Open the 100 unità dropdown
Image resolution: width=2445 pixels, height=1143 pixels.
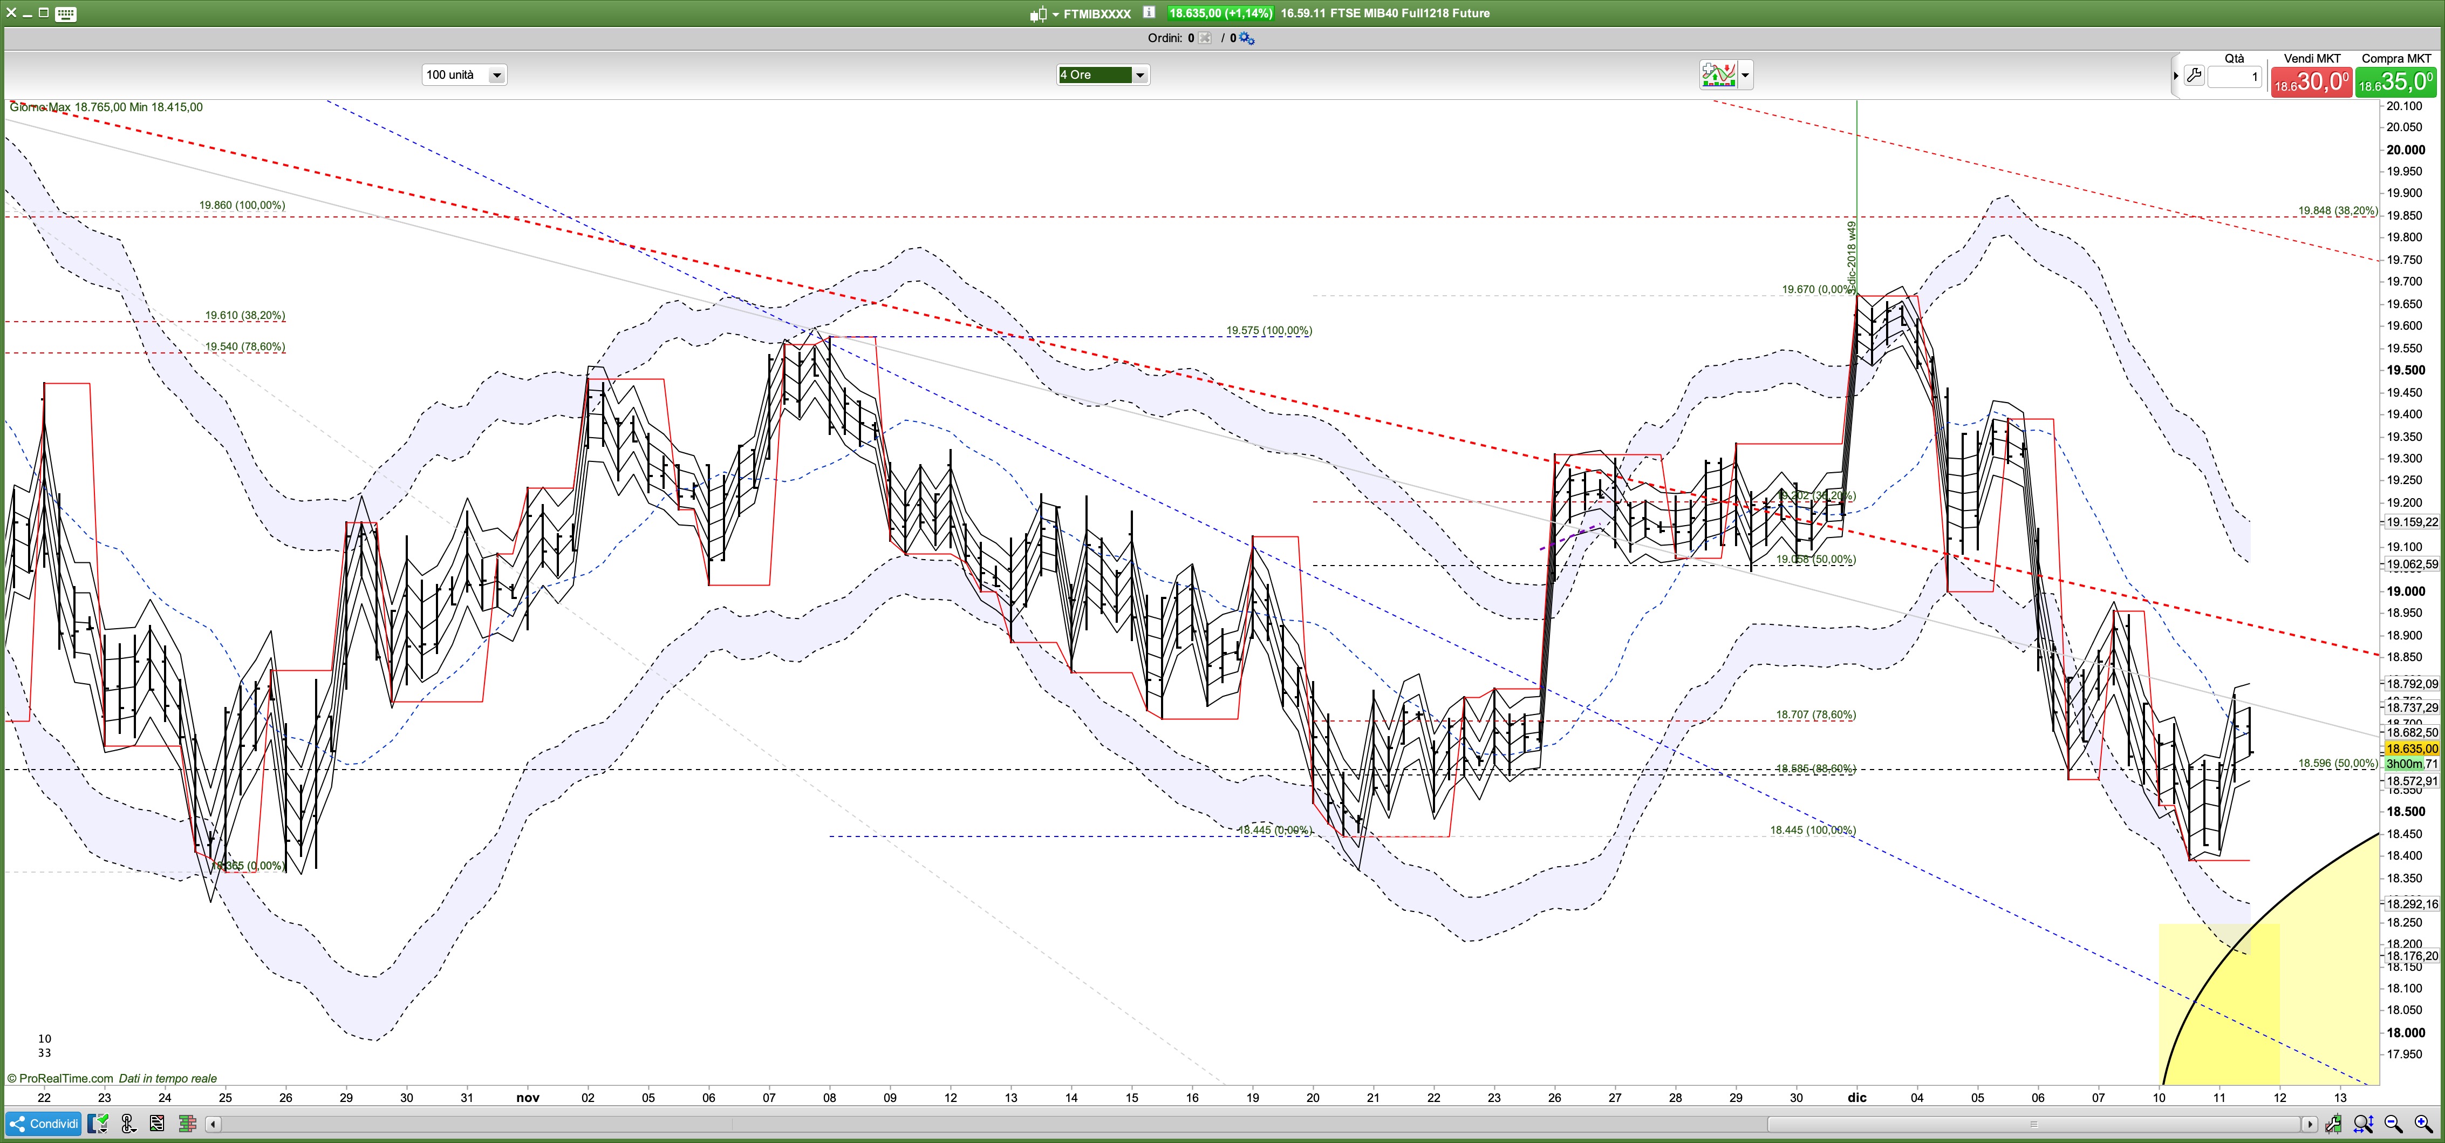coord(464,75)
